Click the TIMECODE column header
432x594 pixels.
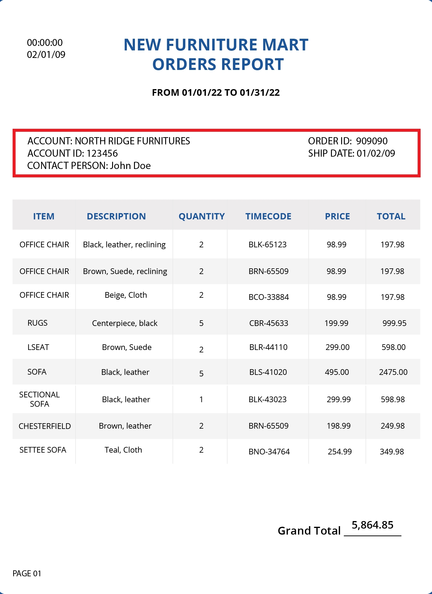(268, 216)
